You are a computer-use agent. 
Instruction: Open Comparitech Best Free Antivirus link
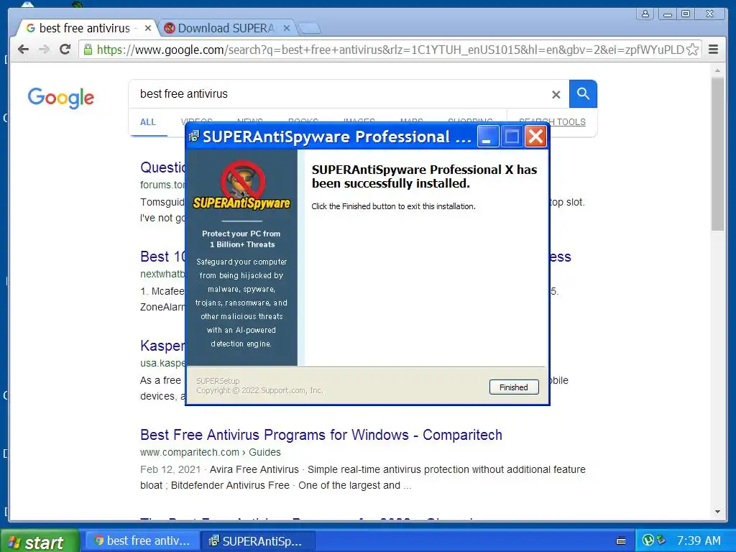click(321, 435)
